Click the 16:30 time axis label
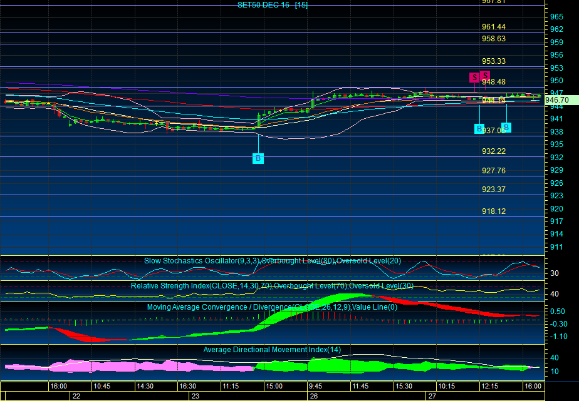The height and width of the screenshot is (401, 579). pyautogui.click(x=187, y=386)
